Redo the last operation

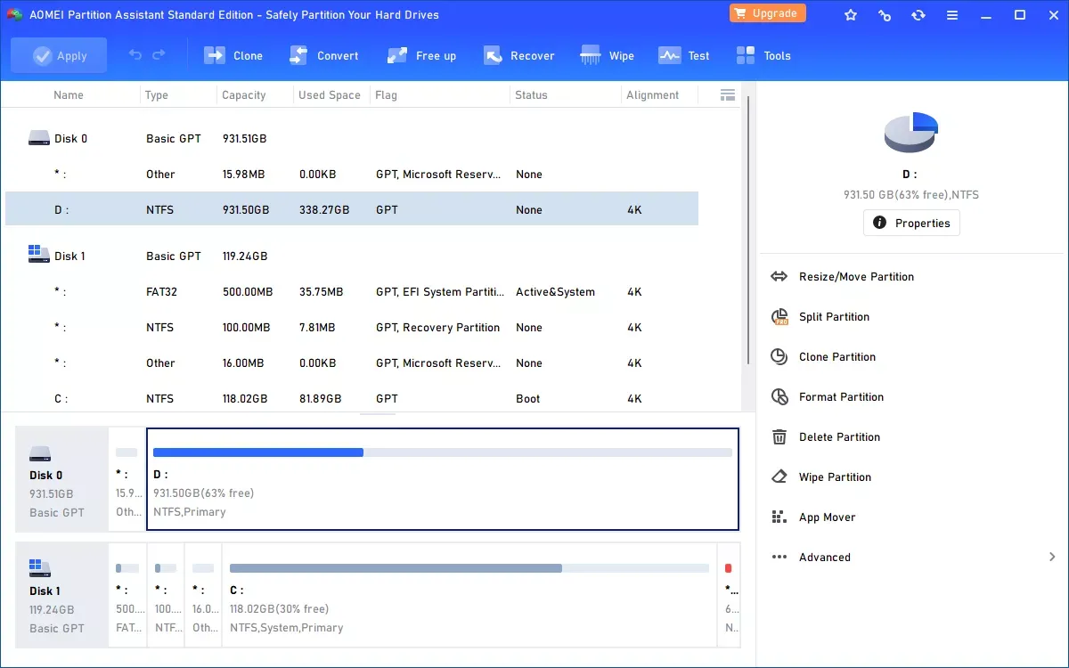(159, 55)
